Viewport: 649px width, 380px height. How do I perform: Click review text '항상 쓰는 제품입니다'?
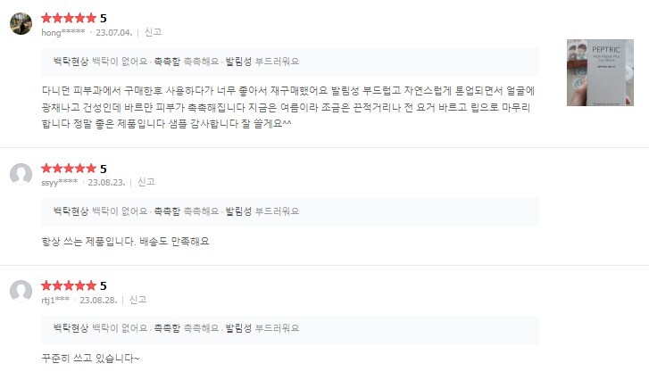pyautogui.click(x=125, y=242)
